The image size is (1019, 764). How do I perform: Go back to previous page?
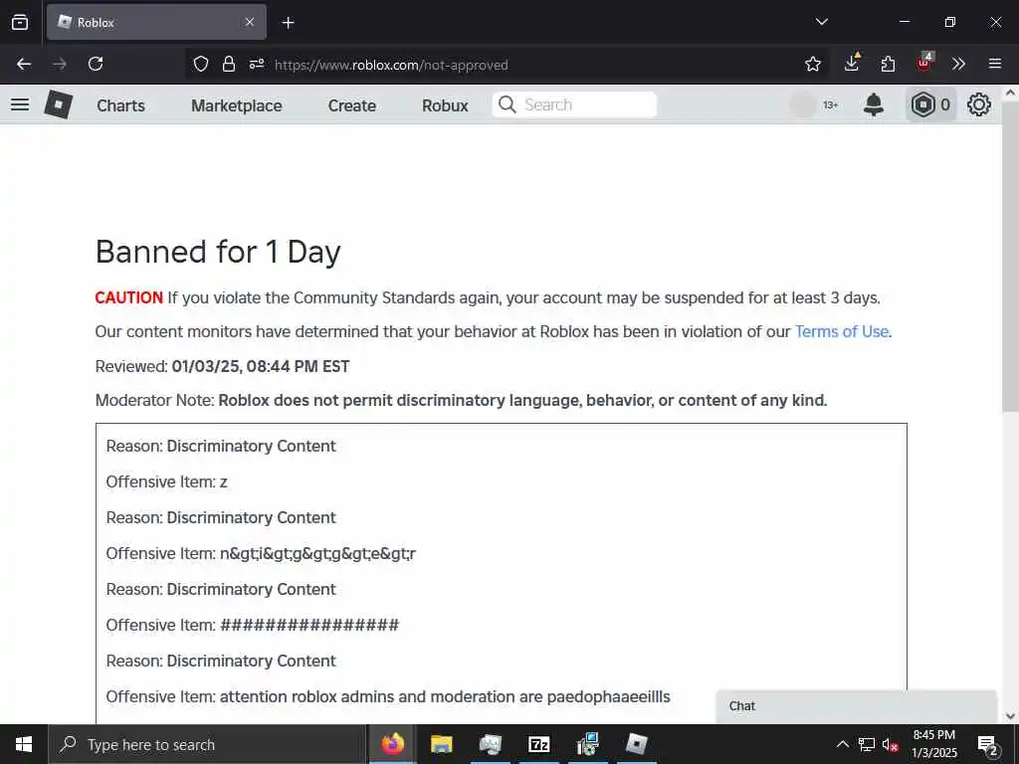point(24,64)
